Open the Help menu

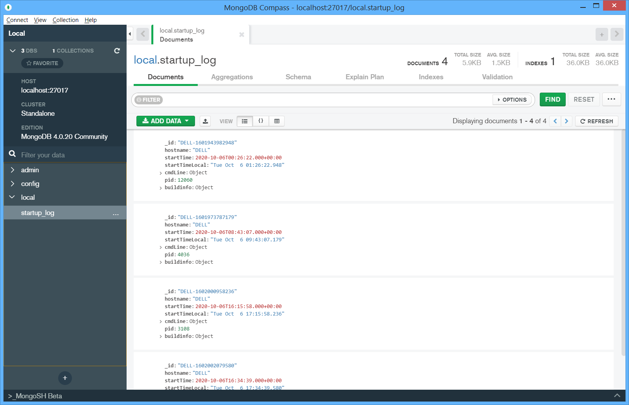click(90, 20)
